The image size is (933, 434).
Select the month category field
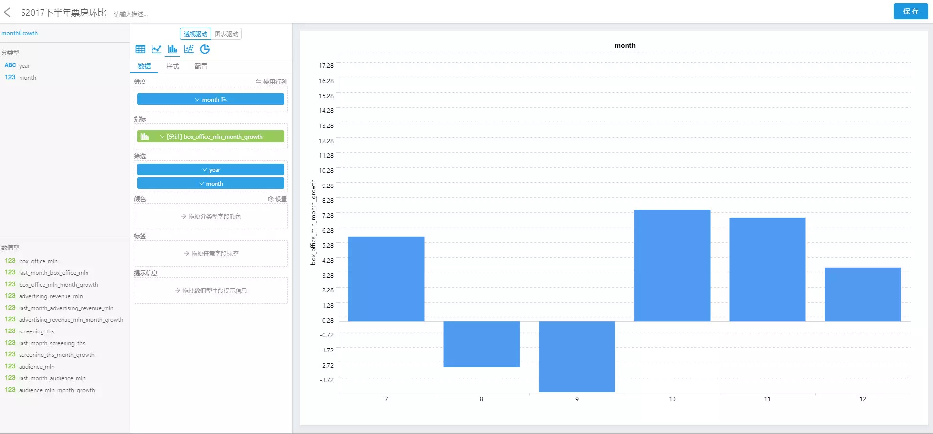pos(27,78)
